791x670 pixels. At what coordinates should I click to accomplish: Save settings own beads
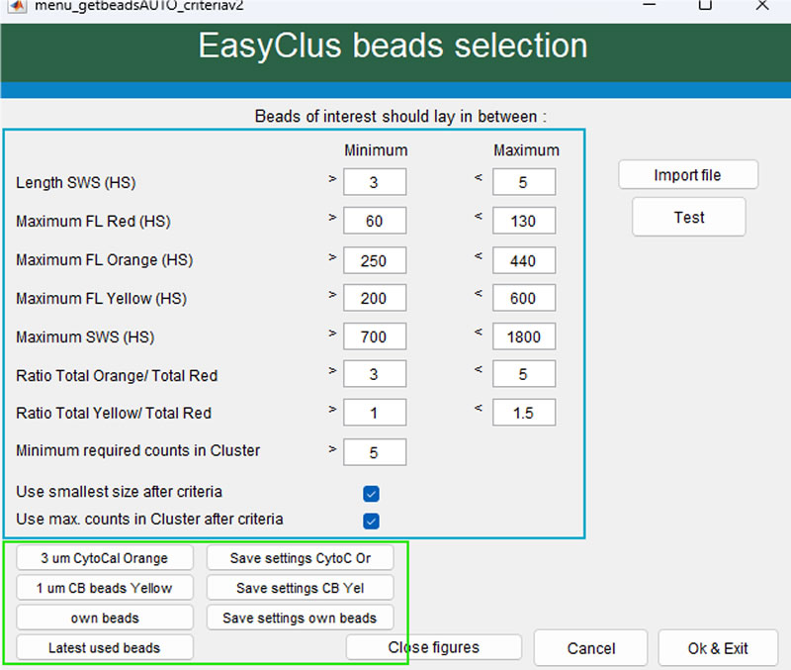(301, 618)
